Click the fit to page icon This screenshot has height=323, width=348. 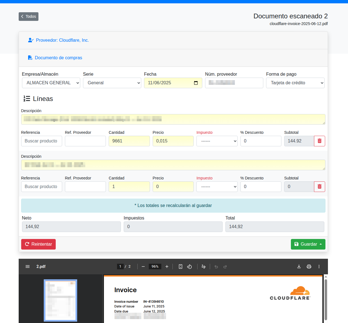(x=181, y=267)
